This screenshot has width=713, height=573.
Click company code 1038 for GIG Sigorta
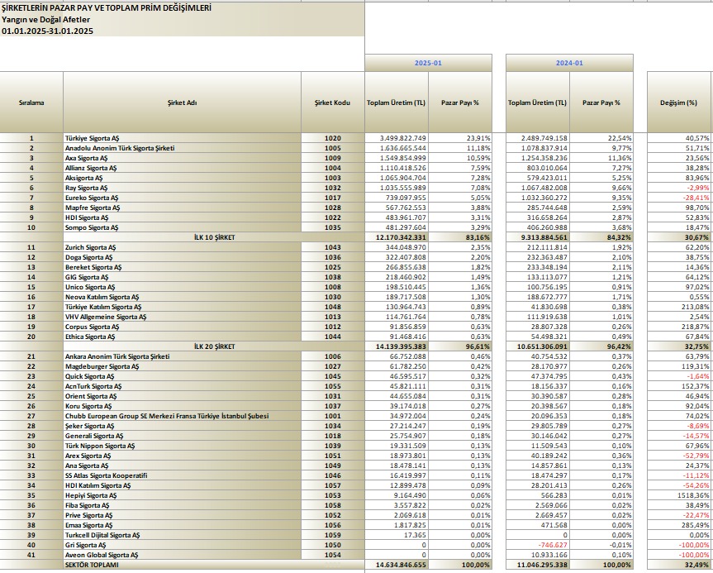333,277
